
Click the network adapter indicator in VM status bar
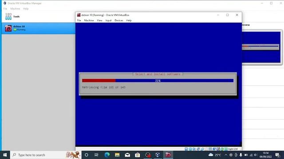point(198,149)
